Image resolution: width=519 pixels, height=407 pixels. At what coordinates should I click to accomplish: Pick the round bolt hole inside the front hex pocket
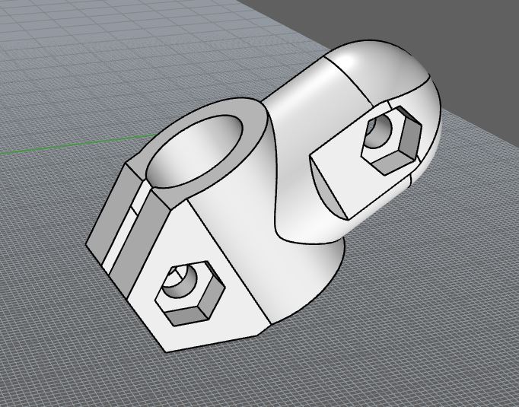point(180,281)
